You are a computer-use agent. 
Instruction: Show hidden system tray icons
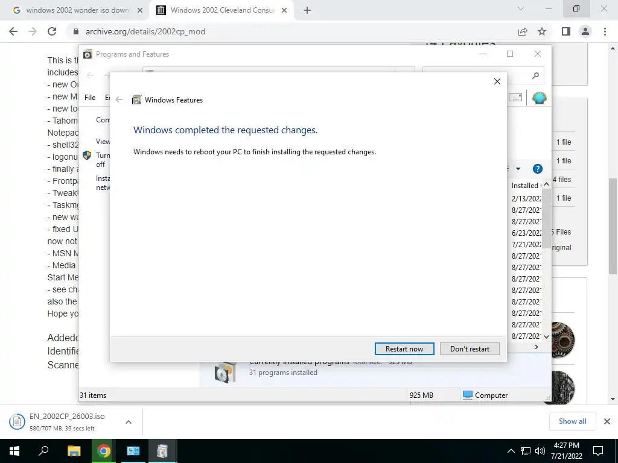point(511,451)
